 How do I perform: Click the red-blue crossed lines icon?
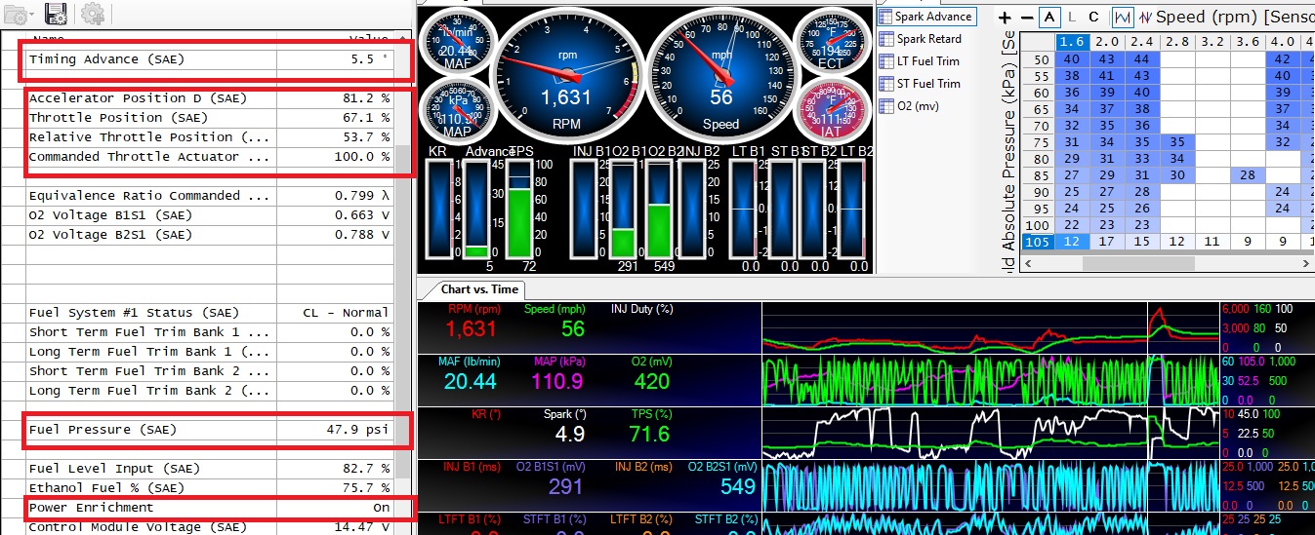[x=1144, y=18]
